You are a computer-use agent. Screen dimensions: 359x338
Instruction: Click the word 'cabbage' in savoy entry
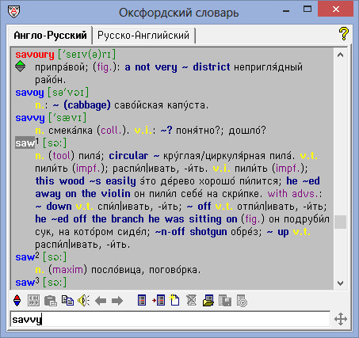(x=87, y=105)
